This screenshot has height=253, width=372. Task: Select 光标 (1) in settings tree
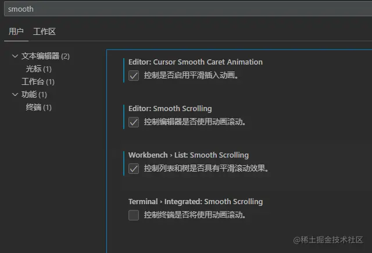tap(38, 69)
